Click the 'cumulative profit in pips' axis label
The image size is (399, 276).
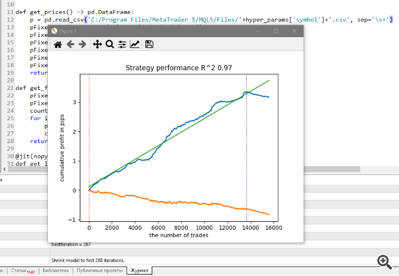(62, 148)
